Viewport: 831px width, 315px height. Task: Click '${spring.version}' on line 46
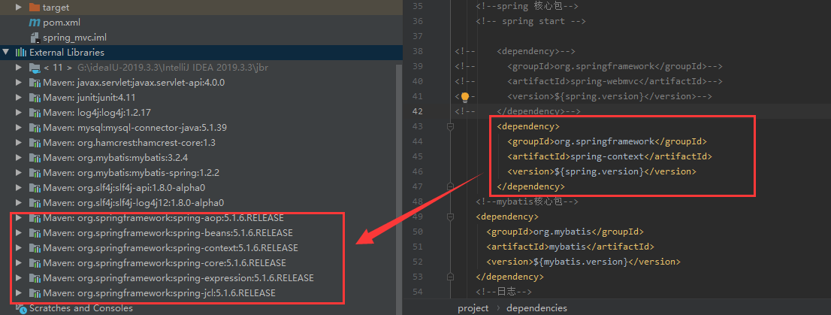click(598, 171)
